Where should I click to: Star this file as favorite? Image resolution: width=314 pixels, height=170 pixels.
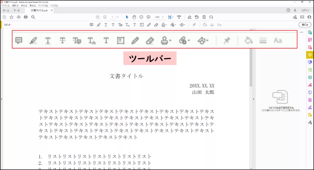pyautogui.click(x=11, y=17)
